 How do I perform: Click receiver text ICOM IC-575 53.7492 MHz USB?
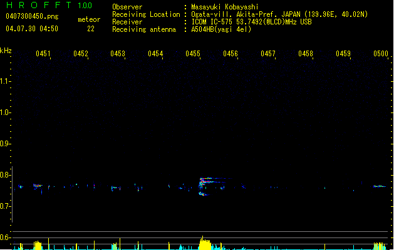(x=251, y=22)
